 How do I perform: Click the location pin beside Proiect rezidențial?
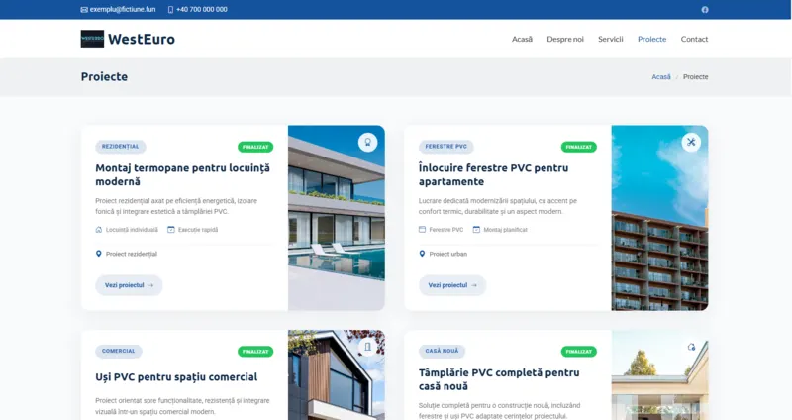98,254
